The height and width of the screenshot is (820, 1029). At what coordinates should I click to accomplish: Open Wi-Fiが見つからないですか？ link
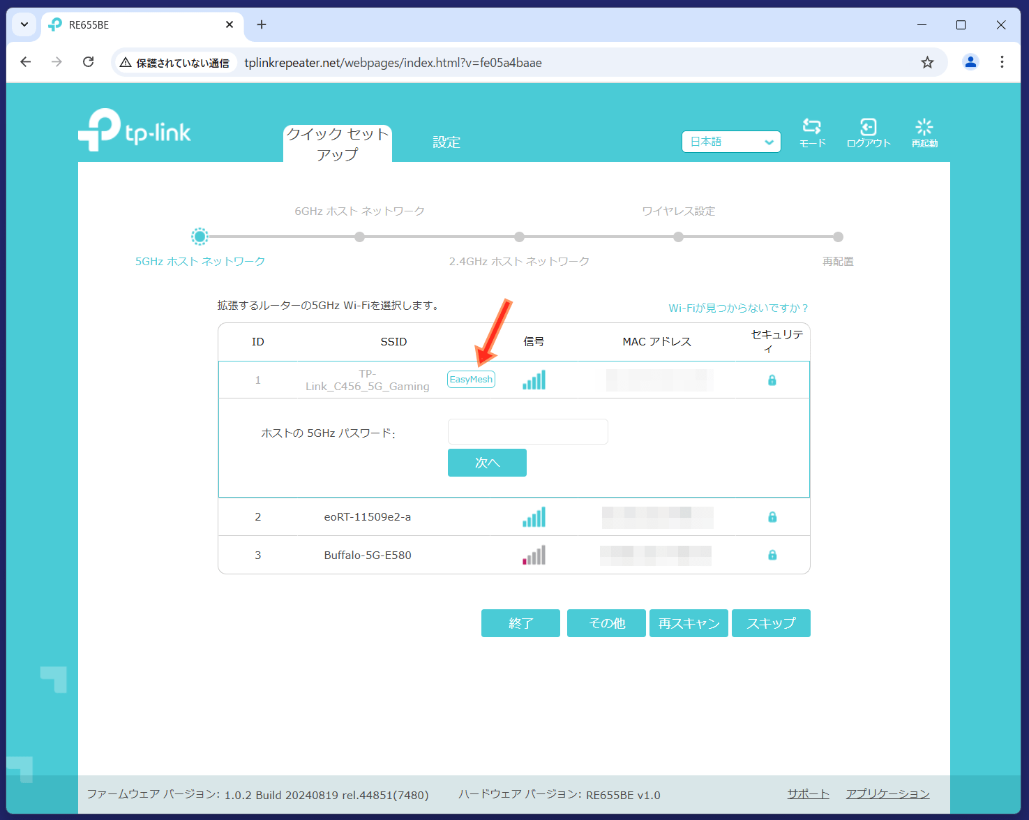(738, 308)
